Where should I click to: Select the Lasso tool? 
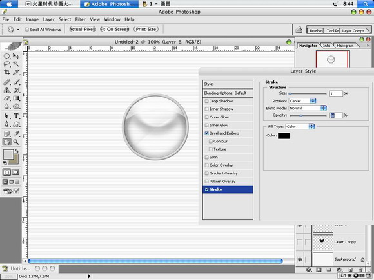(x=6, y=64)
